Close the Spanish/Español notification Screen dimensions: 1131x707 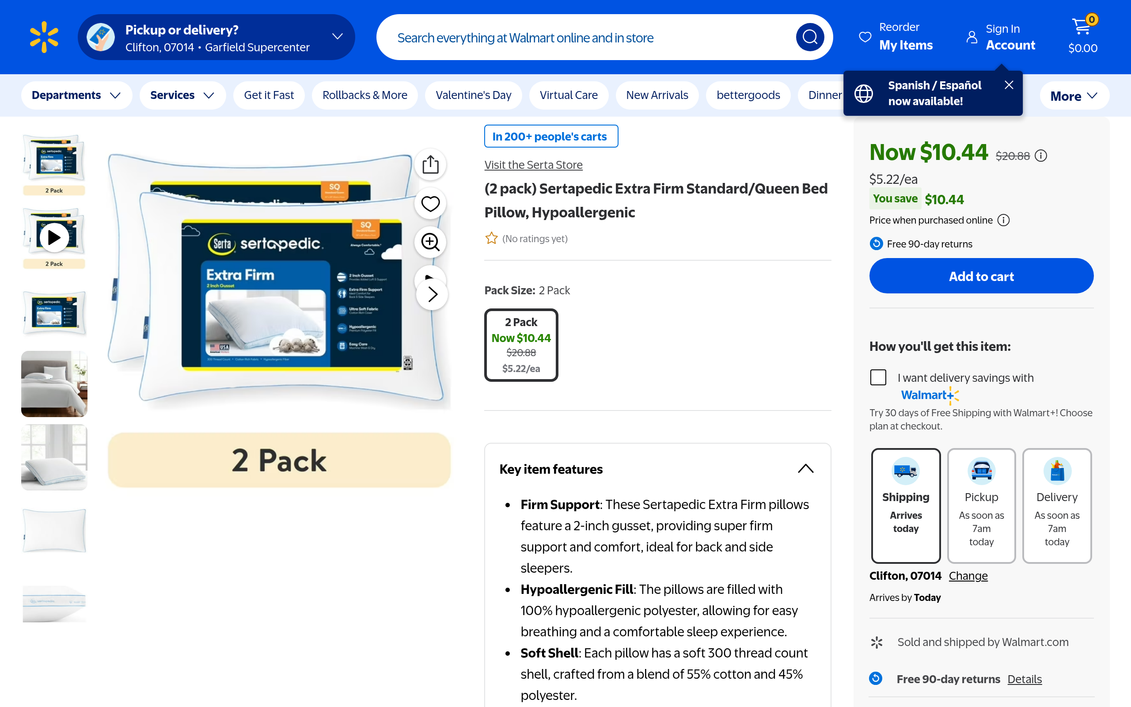point(1009,85)
